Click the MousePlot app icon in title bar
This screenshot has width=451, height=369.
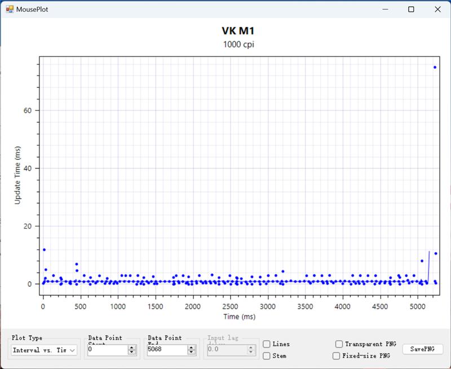tap(10, 9)
